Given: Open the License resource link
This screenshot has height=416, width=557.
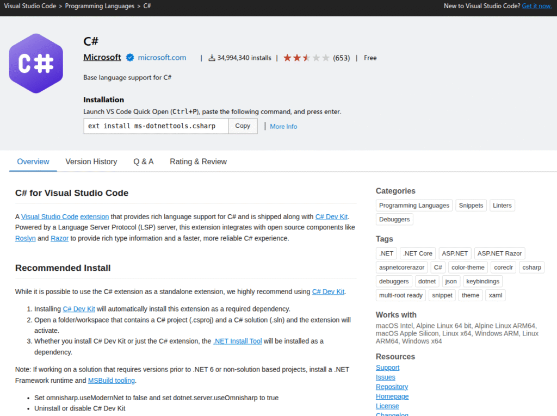Looking at the screenshot, I should 387,406.
